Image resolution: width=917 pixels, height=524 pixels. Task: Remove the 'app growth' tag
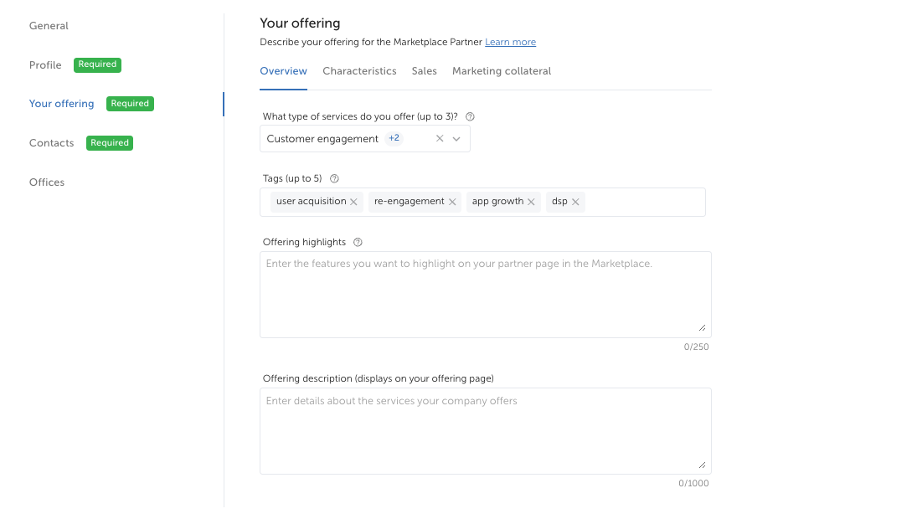532,202
